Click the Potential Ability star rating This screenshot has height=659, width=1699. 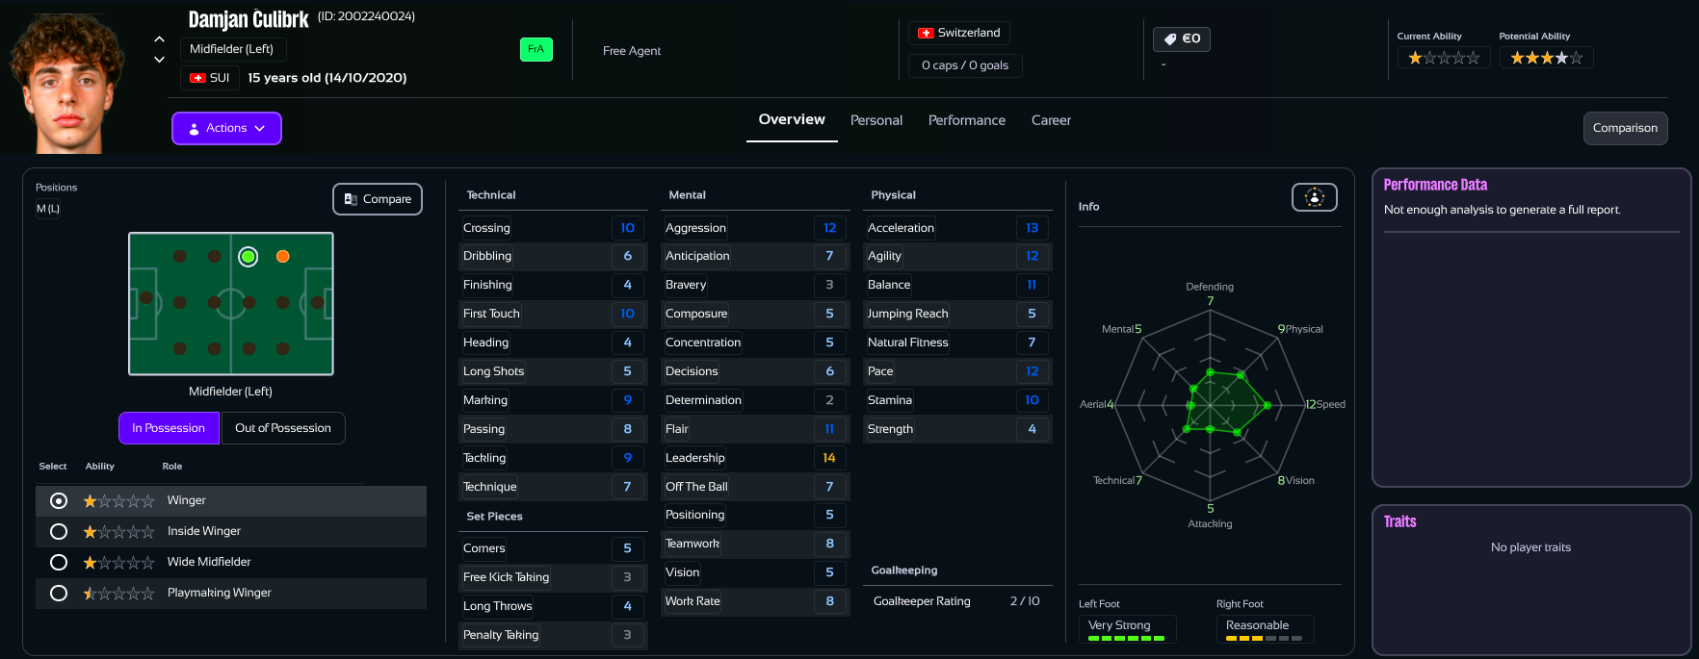click(1546, 58)
